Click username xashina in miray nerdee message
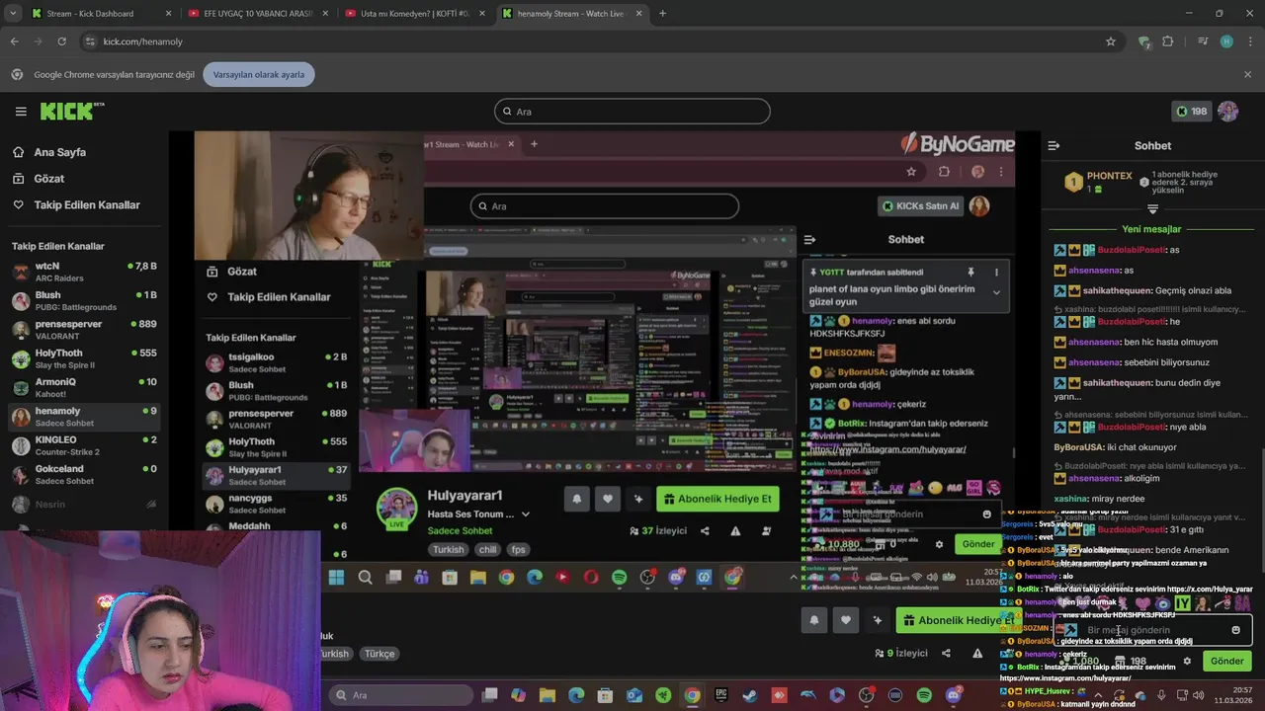This screenshot has height=711, width=1265. 1070,499
